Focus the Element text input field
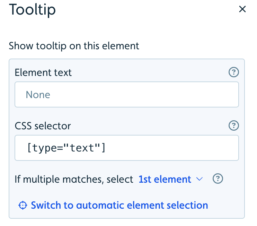Image resolution: width=257 pixels, height=226 pixels. 127,95
